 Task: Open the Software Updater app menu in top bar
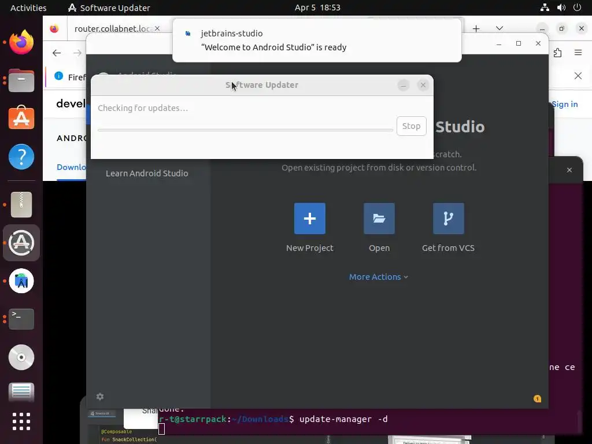coord(109,8)
